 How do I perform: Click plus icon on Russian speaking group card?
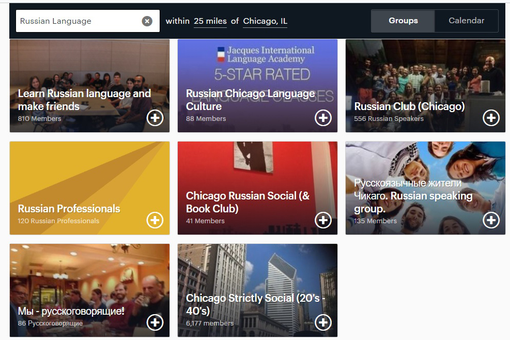pyautogui.click(x=491, y=220)
